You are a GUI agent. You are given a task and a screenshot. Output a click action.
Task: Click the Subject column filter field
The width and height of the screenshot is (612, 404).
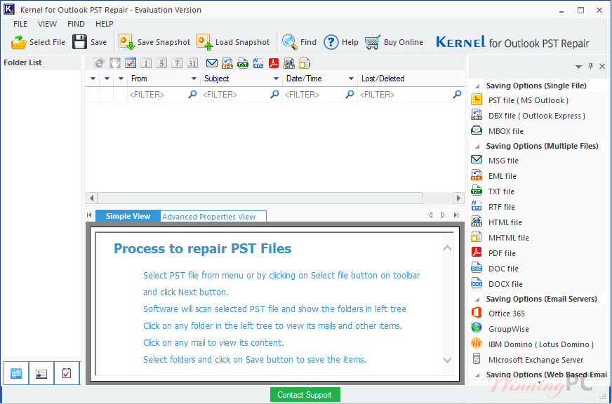pos(241,95)
